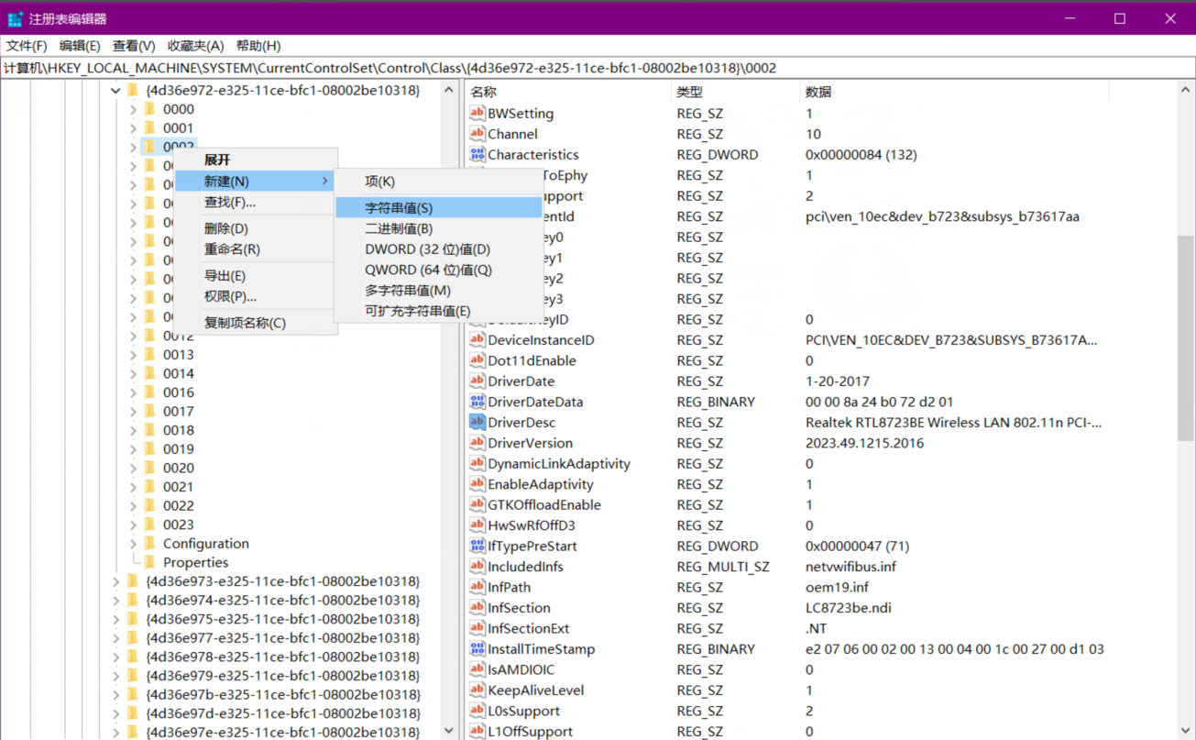Viewport: 1196px width, 740px height.
Task: Click the 名称 column header
Action: click(x=569, y=92)
